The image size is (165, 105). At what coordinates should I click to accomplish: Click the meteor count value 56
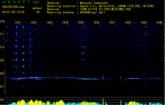click(38, 12)
